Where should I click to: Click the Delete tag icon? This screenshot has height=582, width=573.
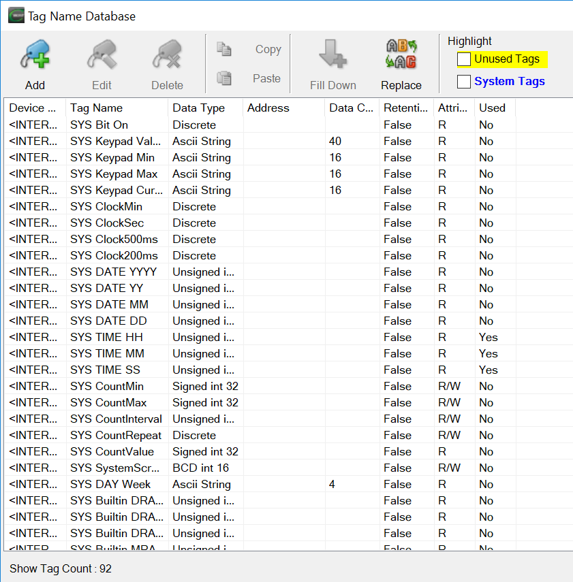click(167, 54)
